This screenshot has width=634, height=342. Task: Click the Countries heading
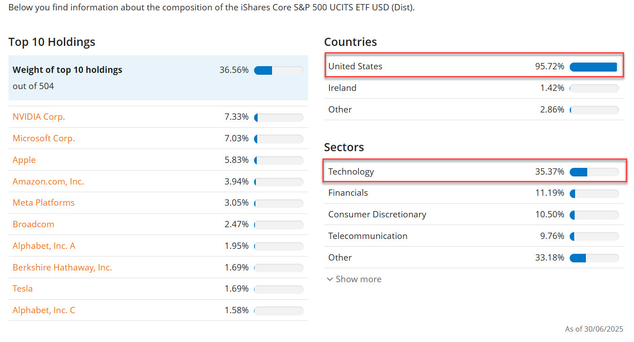[x=351, y=42]
